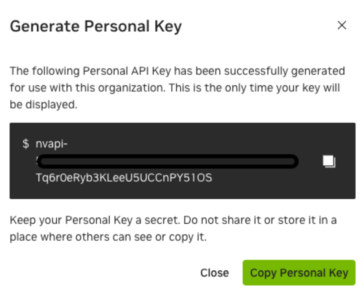Click the word 'organization' in the description
The width and height of the screenshot is (361, 296).
[x=126, y=88]
